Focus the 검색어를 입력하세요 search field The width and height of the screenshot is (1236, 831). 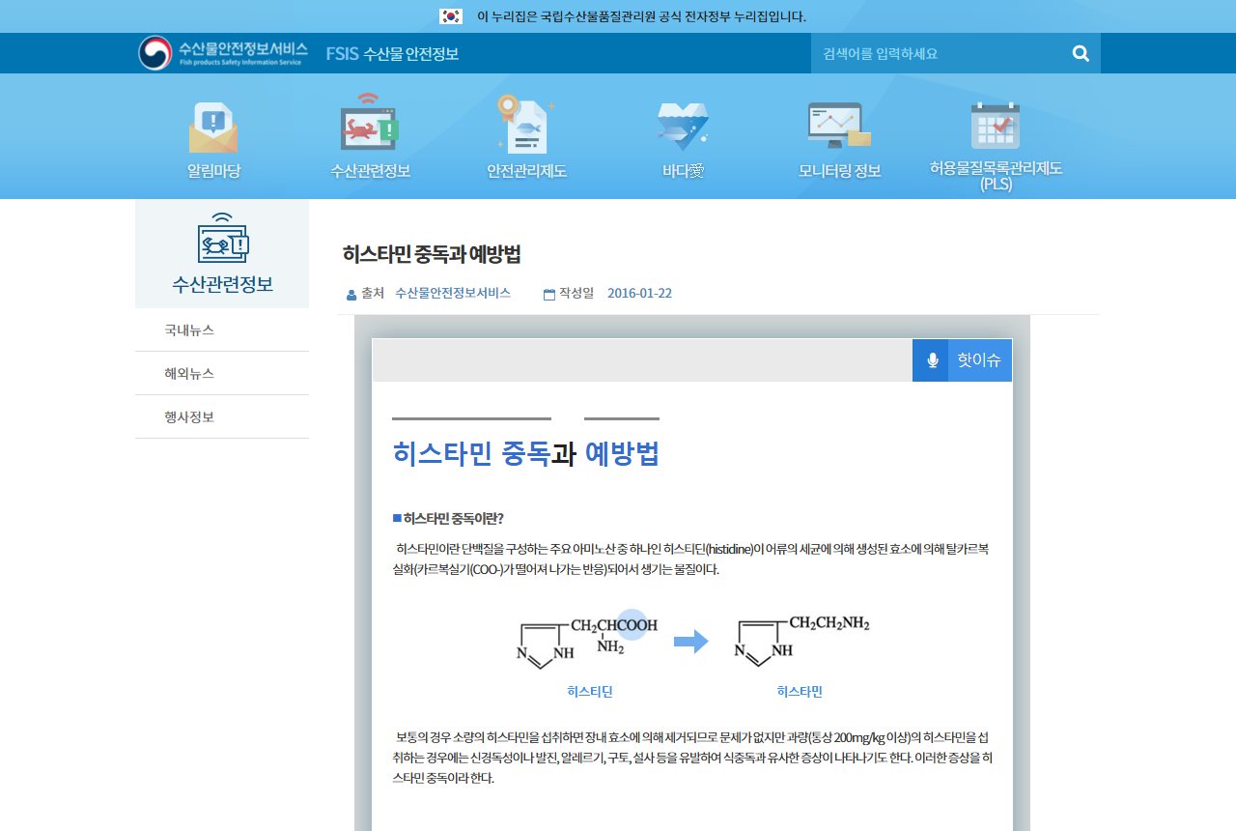[x=941, y=53]
